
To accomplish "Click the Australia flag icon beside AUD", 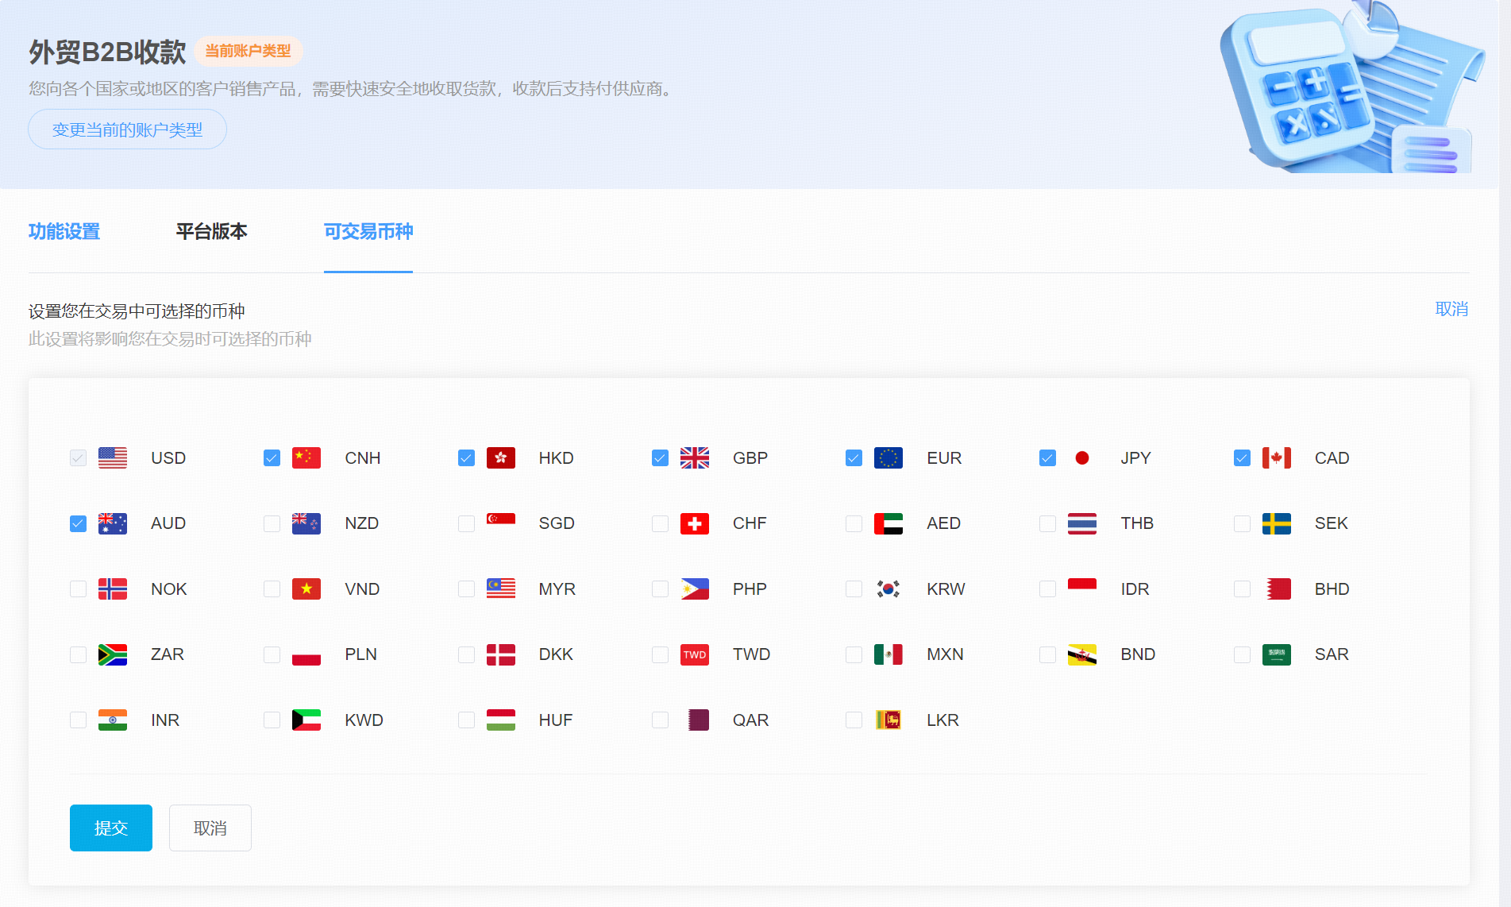I will (112, 523).
